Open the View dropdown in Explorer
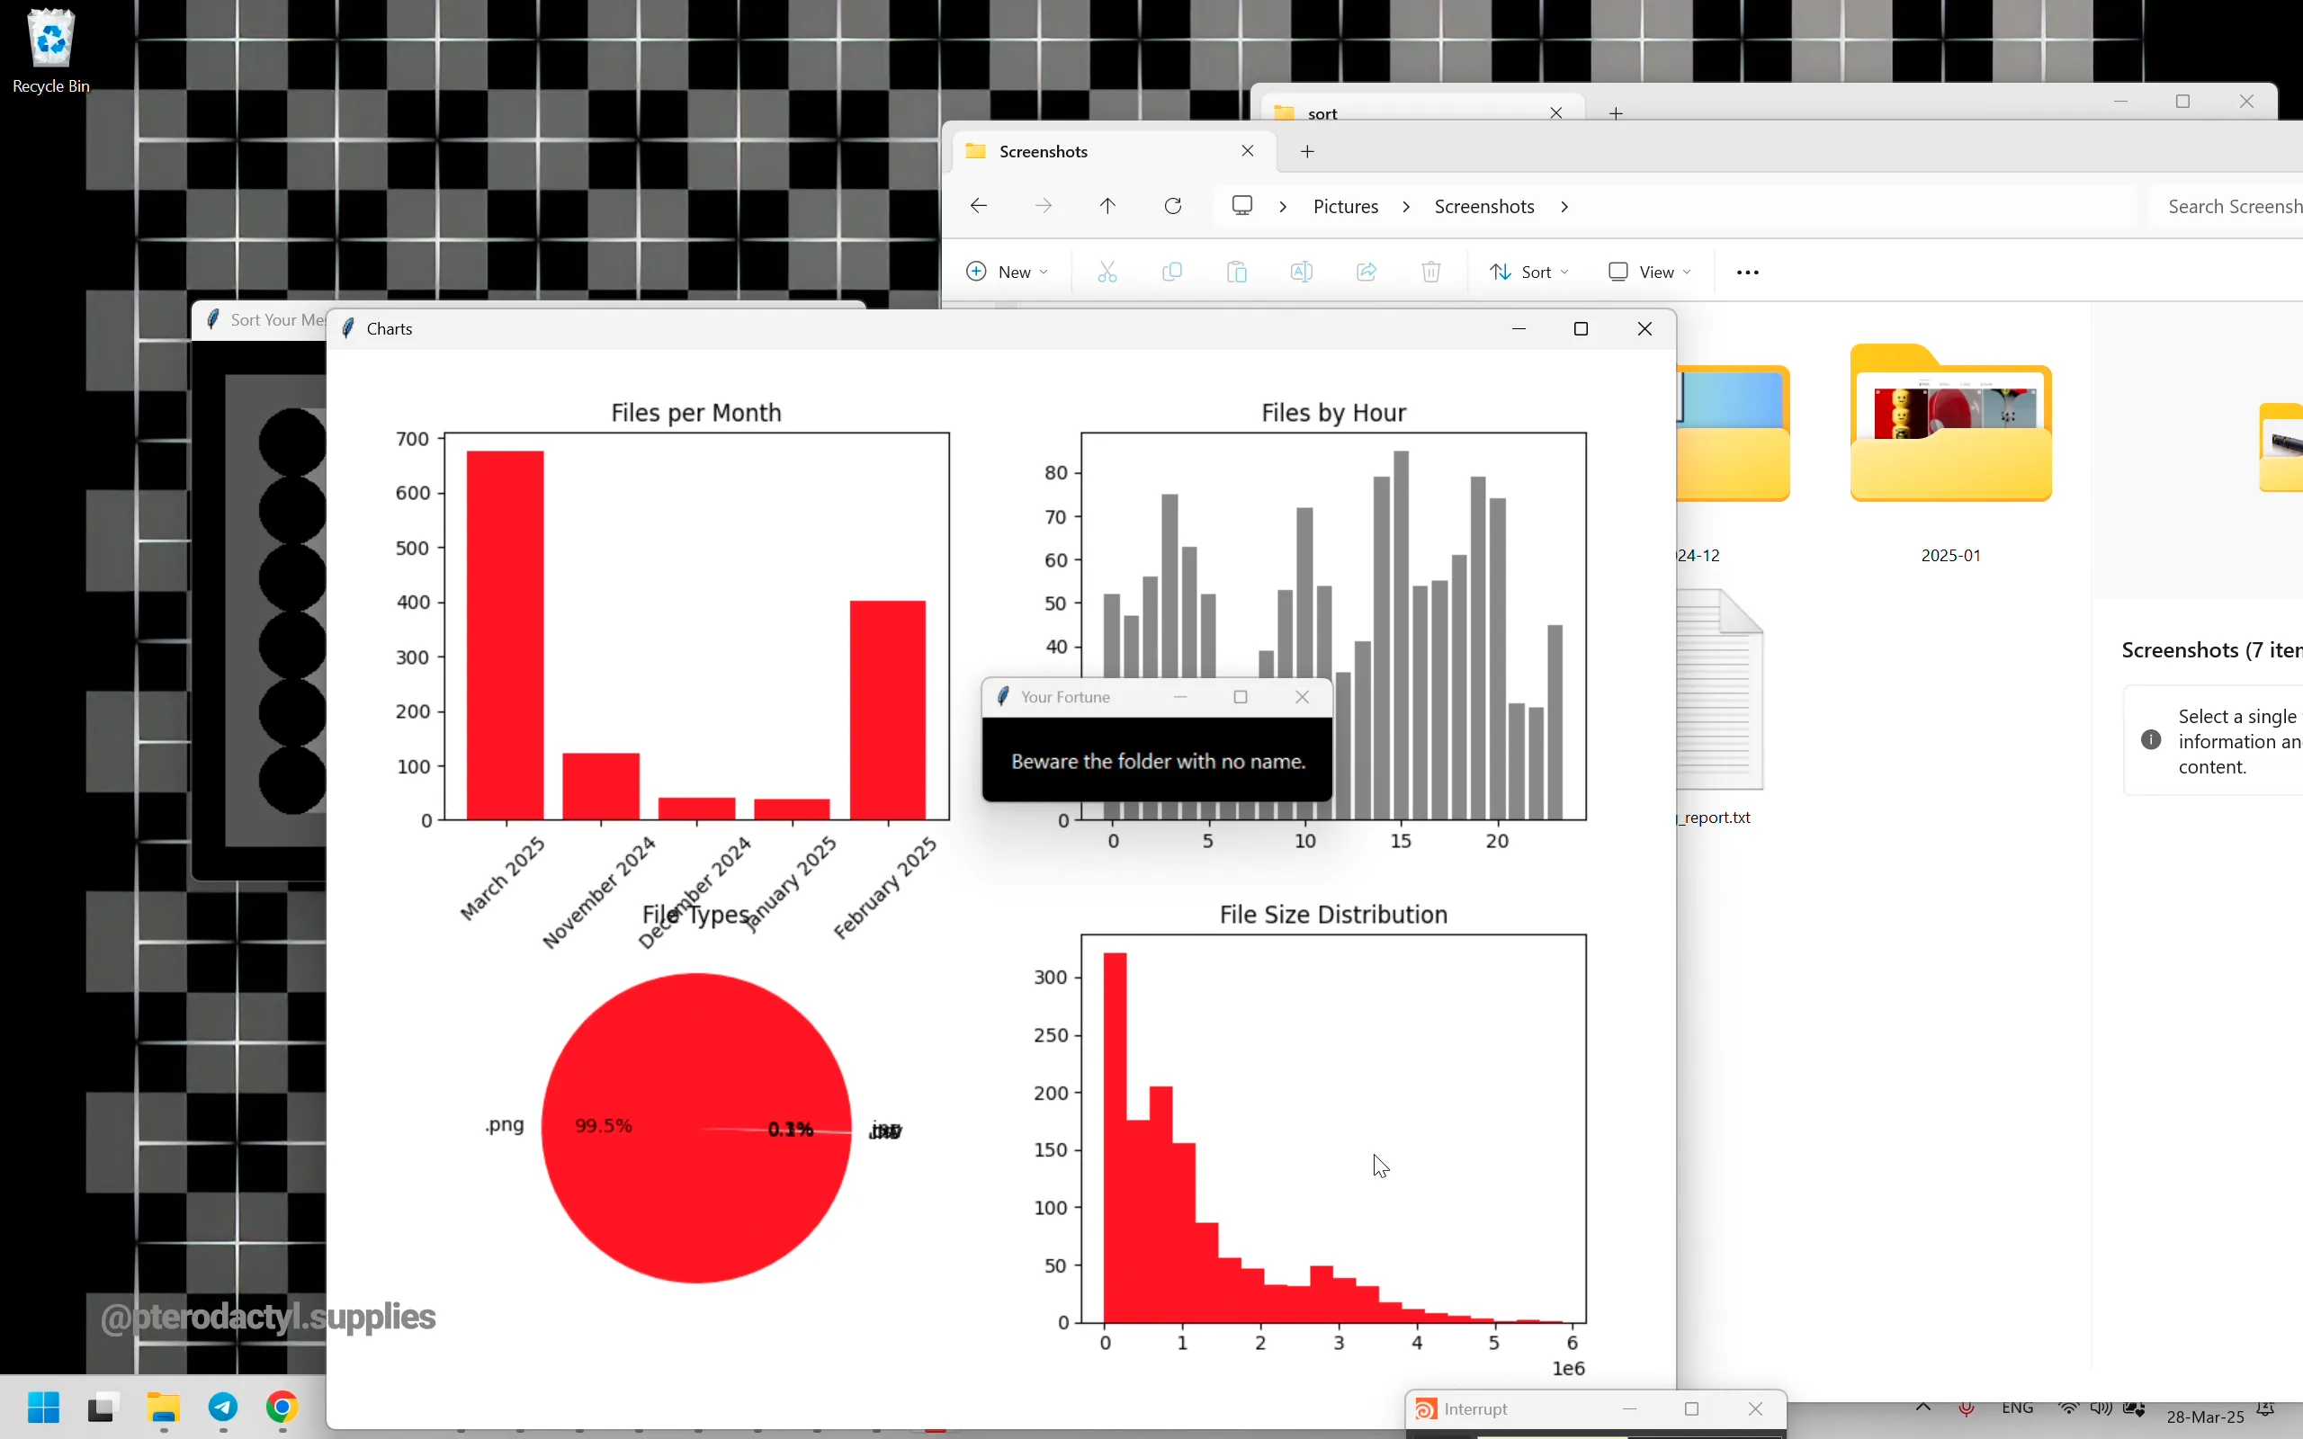This screenshot has width=2303, height=1439. coord(1651,273)
